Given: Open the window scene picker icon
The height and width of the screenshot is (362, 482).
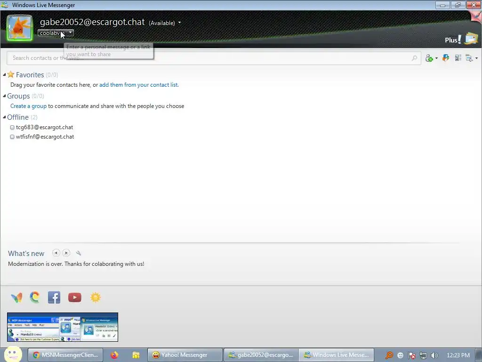Looking at the screenshot, I should click(x=472, y=39).
